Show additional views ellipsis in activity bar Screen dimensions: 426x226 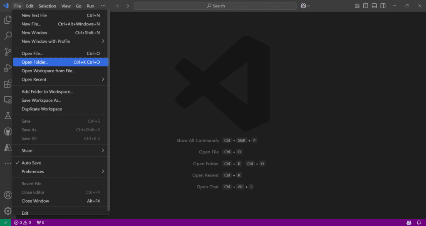coord(7,163)
